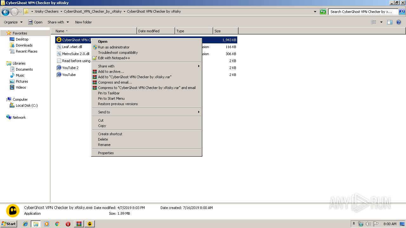The width and height of the screenshot is (406, 228).
Task: Click the Change your view icon
Action: tap(374, 22)
